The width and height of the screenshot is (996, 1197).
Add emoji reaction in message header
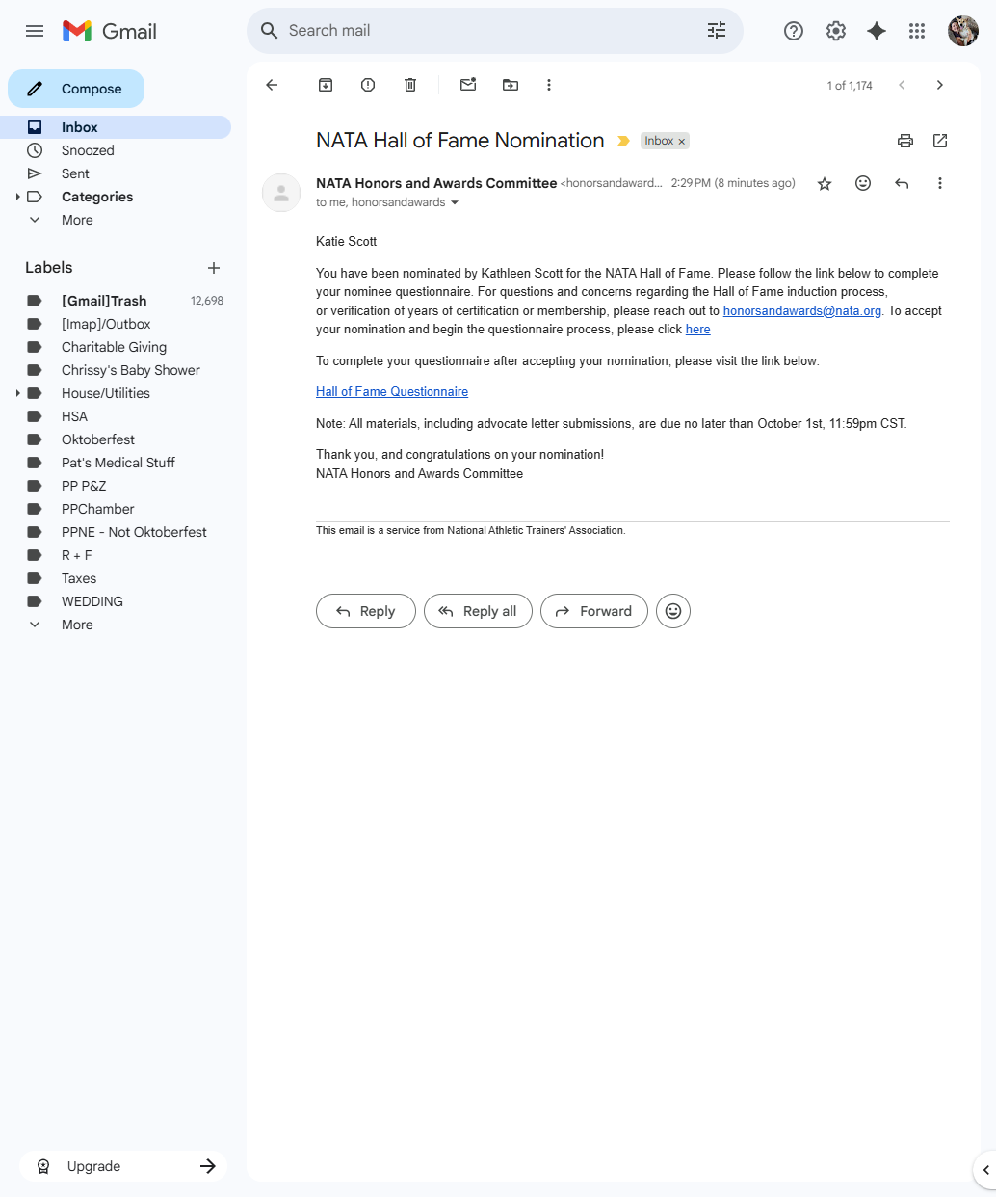click(863, 183)
